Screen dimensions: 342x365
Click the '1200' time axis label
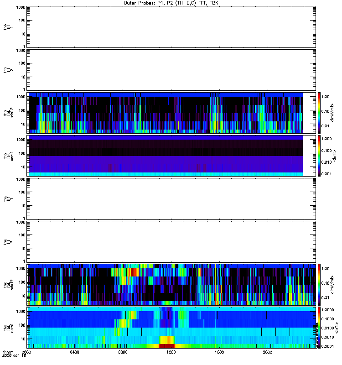tap(171, 352)
